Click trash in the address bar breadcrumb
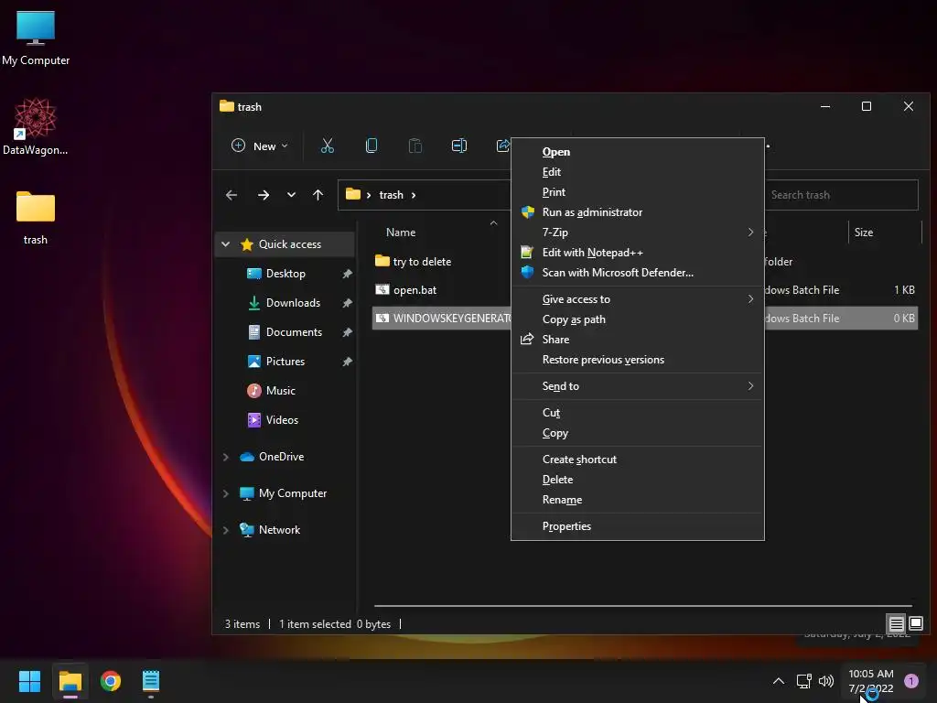The image size is (937, 703). click(391, 195)
